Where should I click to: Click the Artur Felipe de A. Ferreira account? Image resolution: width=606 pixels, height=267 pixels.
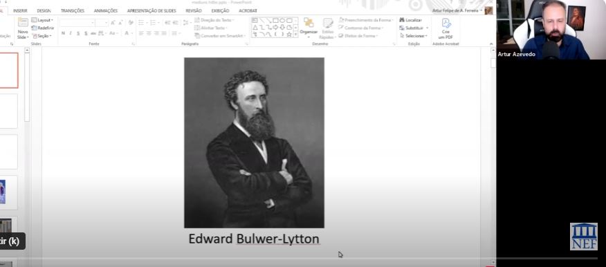[457, 10]
